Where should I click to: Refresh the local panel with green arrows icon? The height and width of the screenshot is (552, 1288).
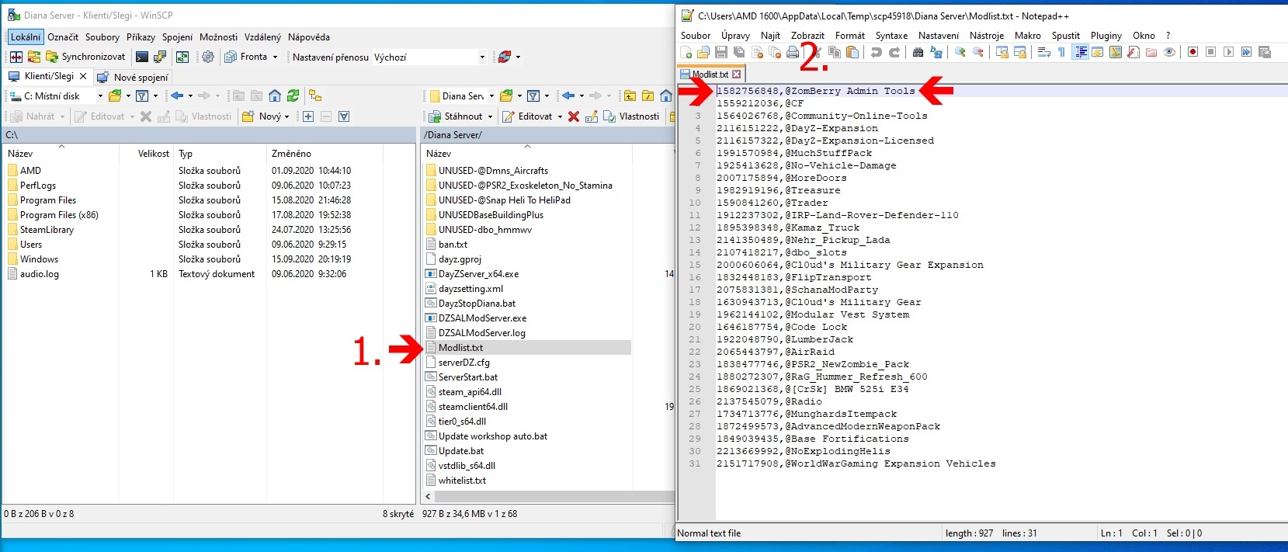(x=293, y=95)
